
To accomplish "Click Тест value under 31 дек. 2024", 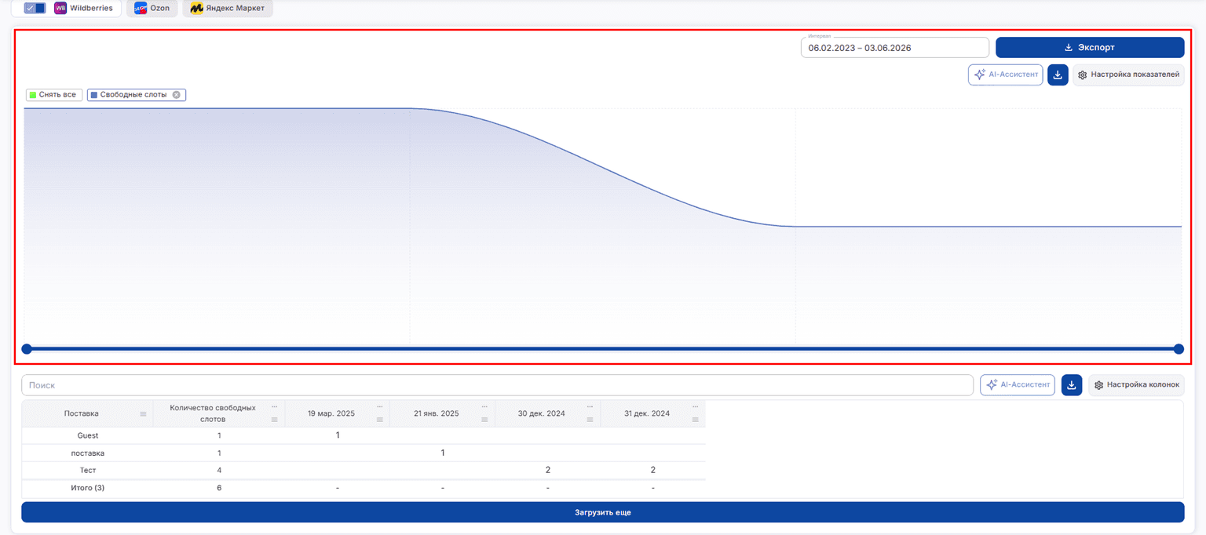I will [652, 470].
